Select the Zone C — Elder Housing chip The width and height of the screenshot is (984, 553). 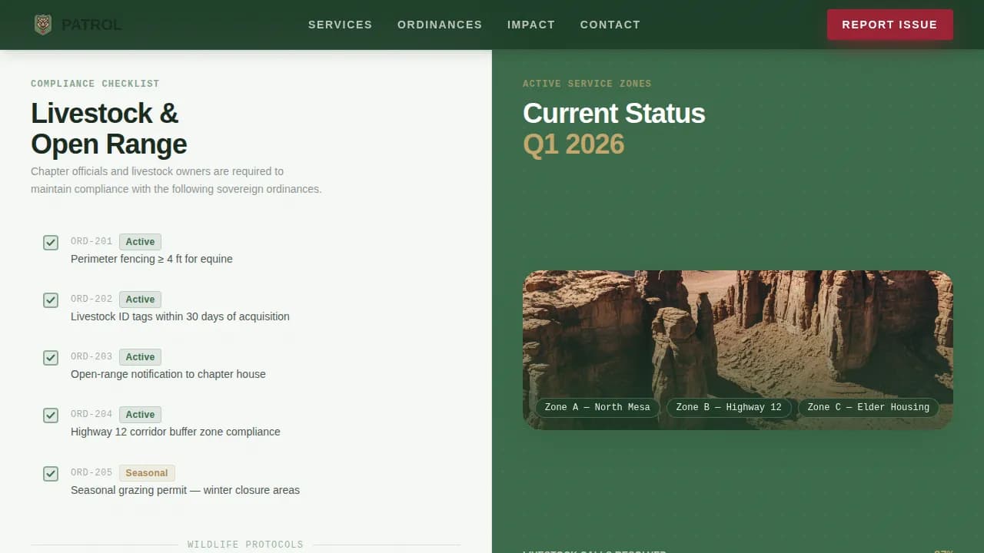click(869, 408)
